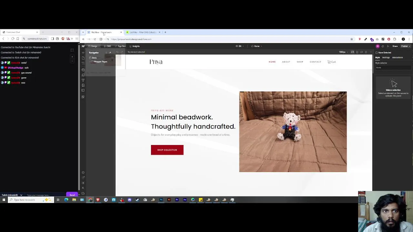Open Chrome extensions puzzle icon
413x232 pixels.
(395, 39)
